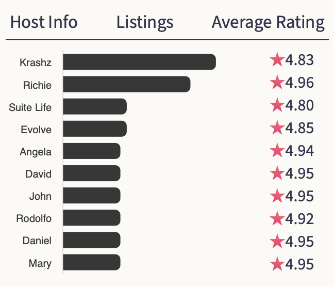The width and height of the screenshot is (334, 287).
Task: Click the star icon in Mary's rating row
Action: 277,264
